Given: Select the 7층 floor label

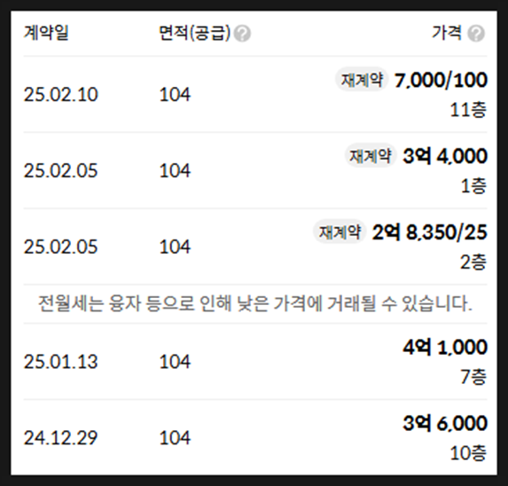Looking at the screenshot, I should point(473,377).
